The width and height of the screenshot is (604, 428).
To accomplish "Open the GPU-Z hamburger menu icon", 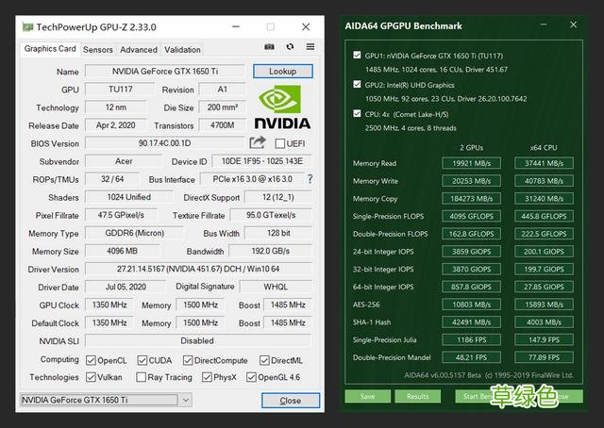I will point(310,46).
